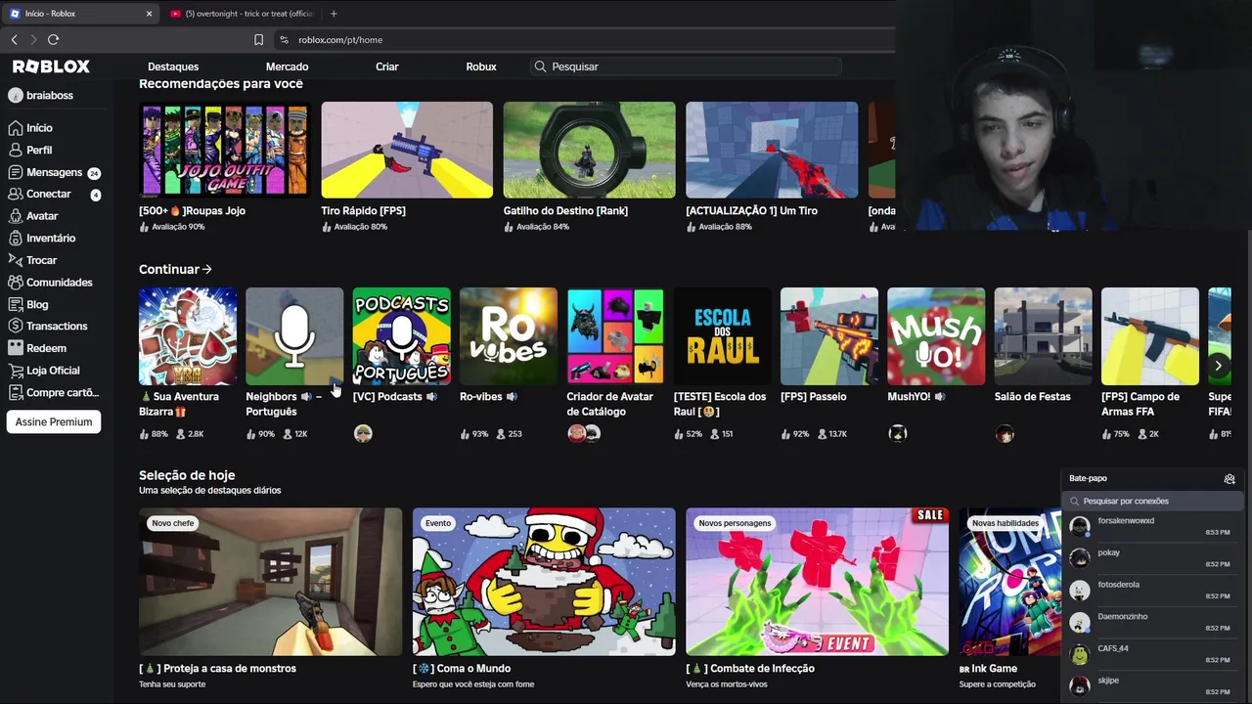
Task: Open a new browser tab with plus
Action: [334, 14]
